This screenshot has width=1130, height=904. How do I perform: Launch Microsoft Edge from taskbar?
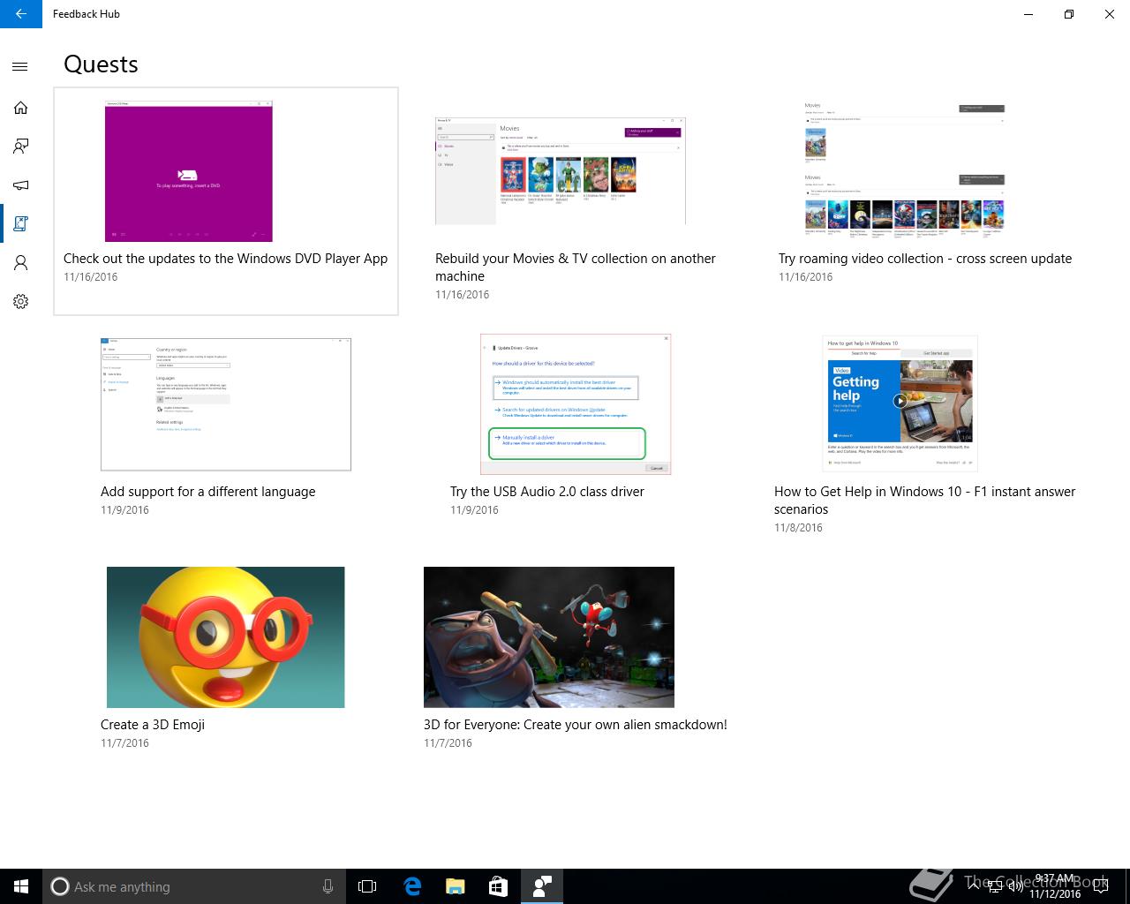(x=412, y=886)
